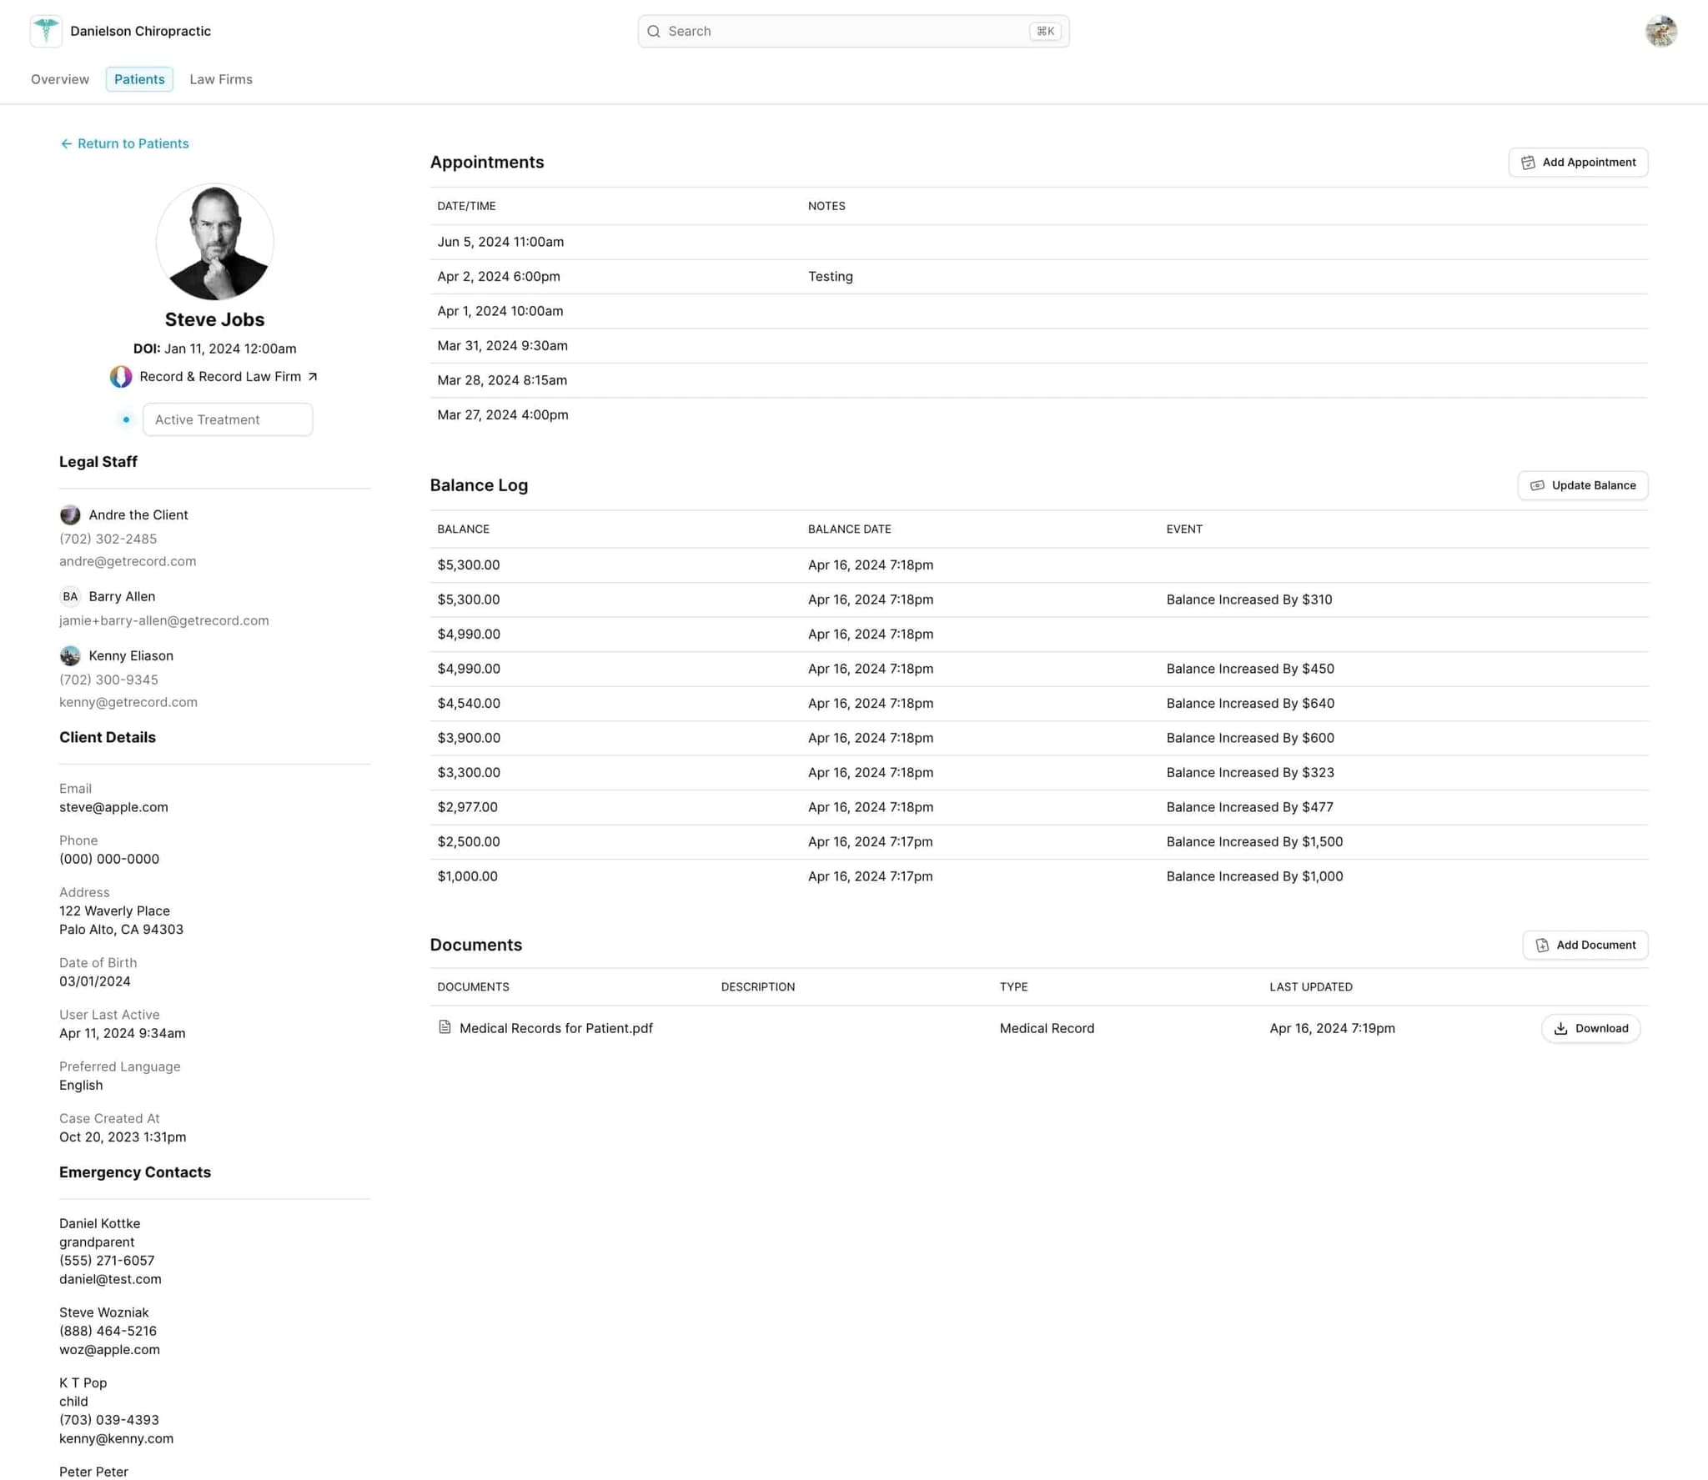1708x1480 pixels.
Task: Click the download arrow icon on Download button
Action: coord(1560,1028)
